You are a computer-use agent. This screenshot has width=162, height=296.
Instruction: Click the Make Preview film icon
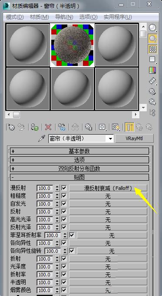153,81
